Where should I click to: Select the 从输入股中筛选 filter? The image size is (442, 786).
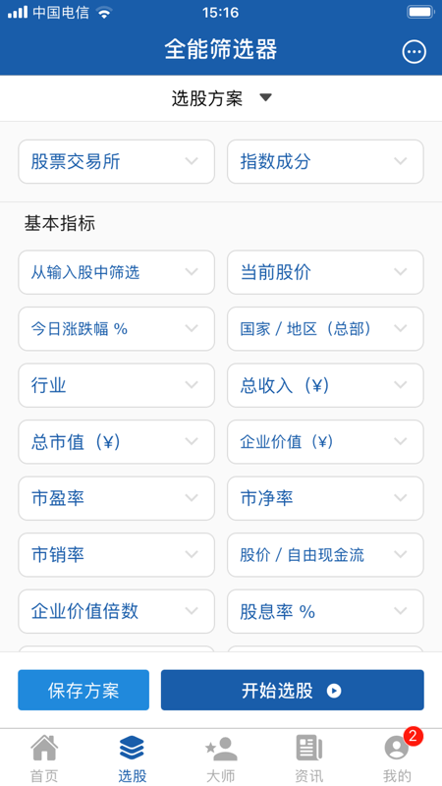point(116,272)
